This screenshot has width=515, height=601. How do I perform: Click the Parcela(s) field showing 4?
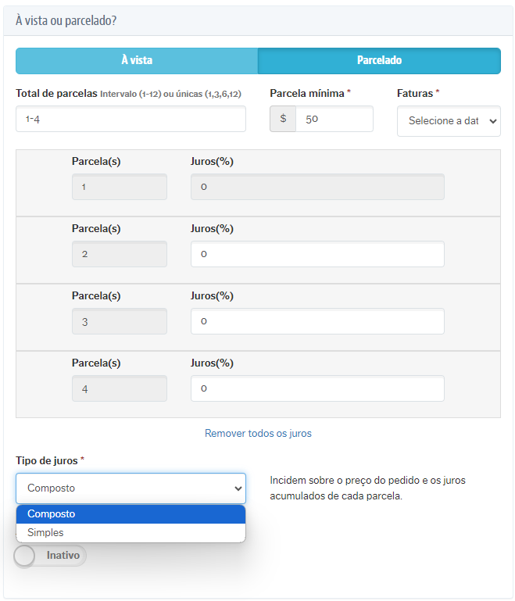pos(119,388)
